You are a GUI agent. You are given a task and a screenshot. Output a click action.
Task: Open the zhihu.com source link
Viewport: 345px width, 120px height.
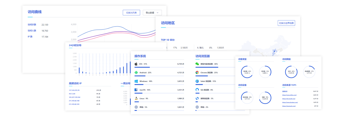click(289, 95)
